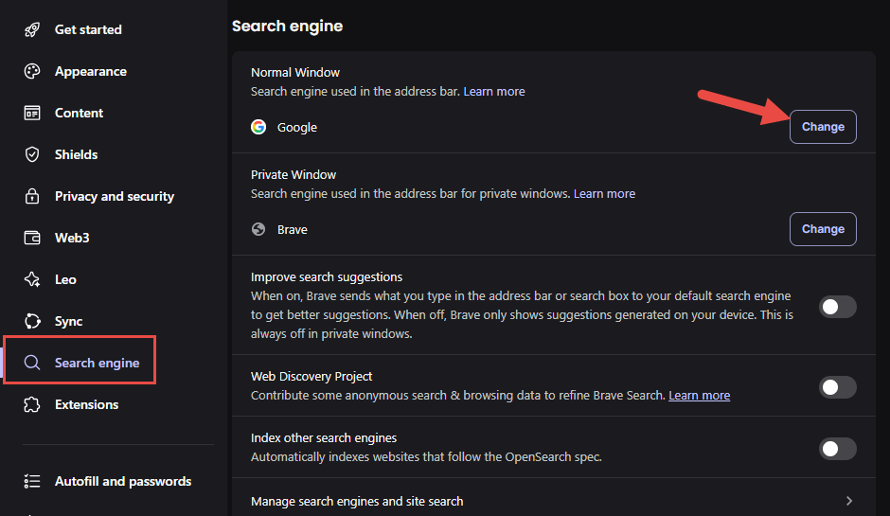Click the Search engine page heading
Viewport: 890px width, 516px height.
(287, 27)
